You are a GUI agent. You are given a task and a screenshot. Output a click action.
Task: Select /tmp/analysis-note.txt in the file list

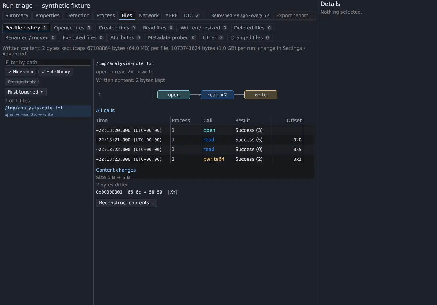(48, 111)
